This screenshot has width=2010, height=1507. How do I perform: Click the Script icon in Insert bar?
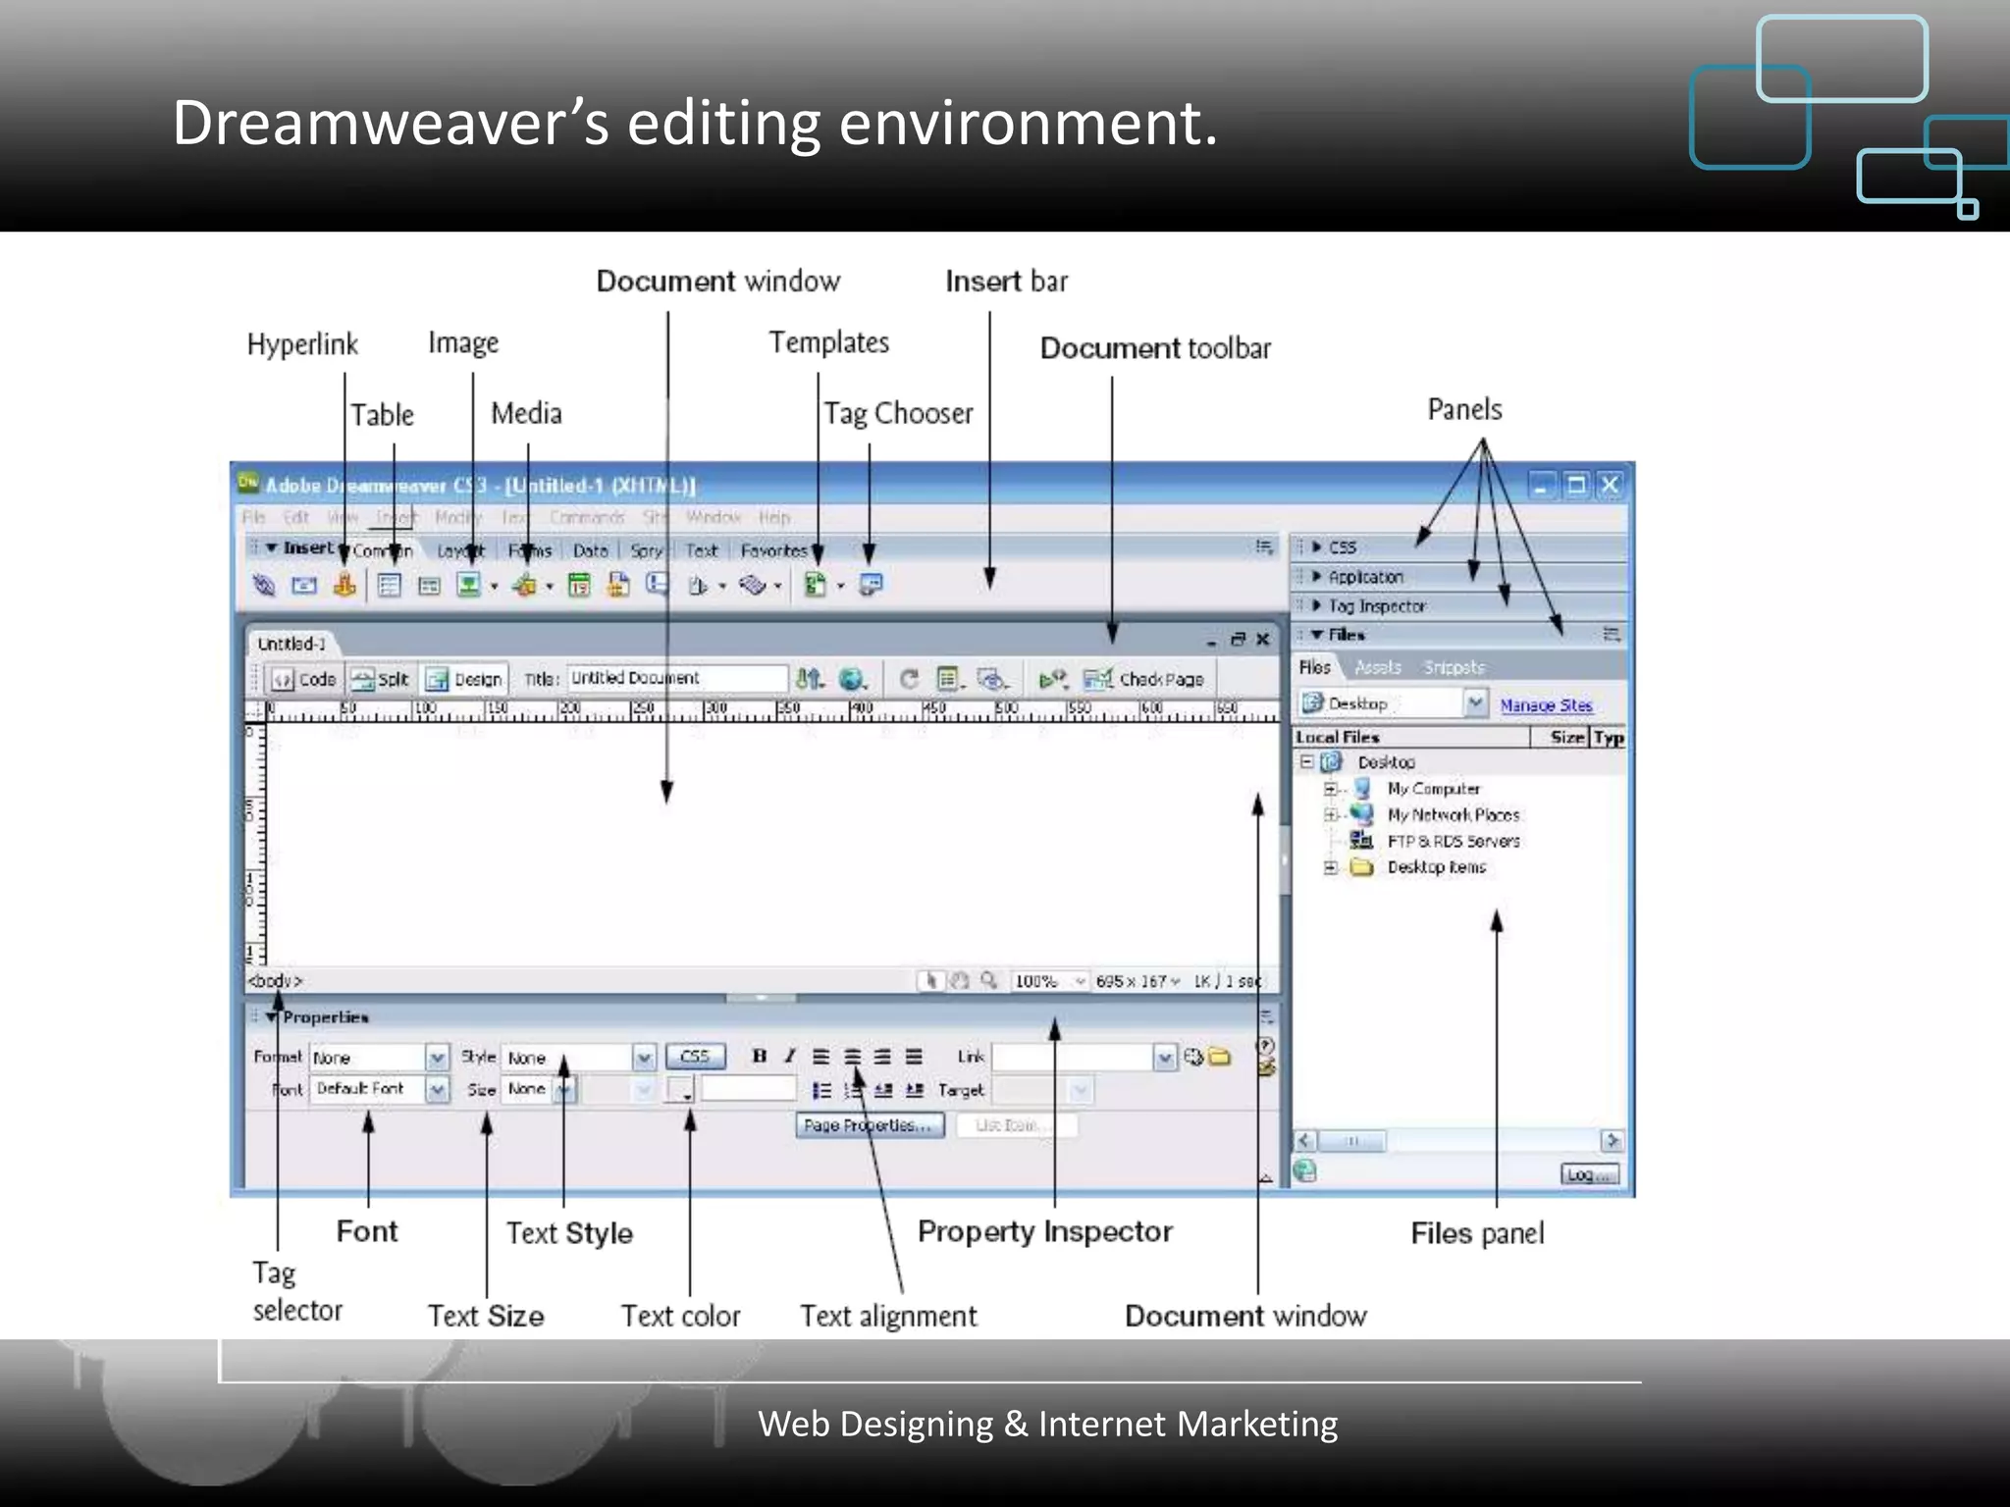752,586
